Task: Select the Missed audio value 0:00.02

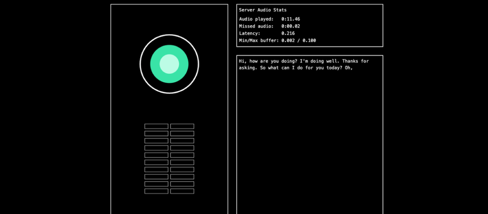Action: click(x=291, y=26)
